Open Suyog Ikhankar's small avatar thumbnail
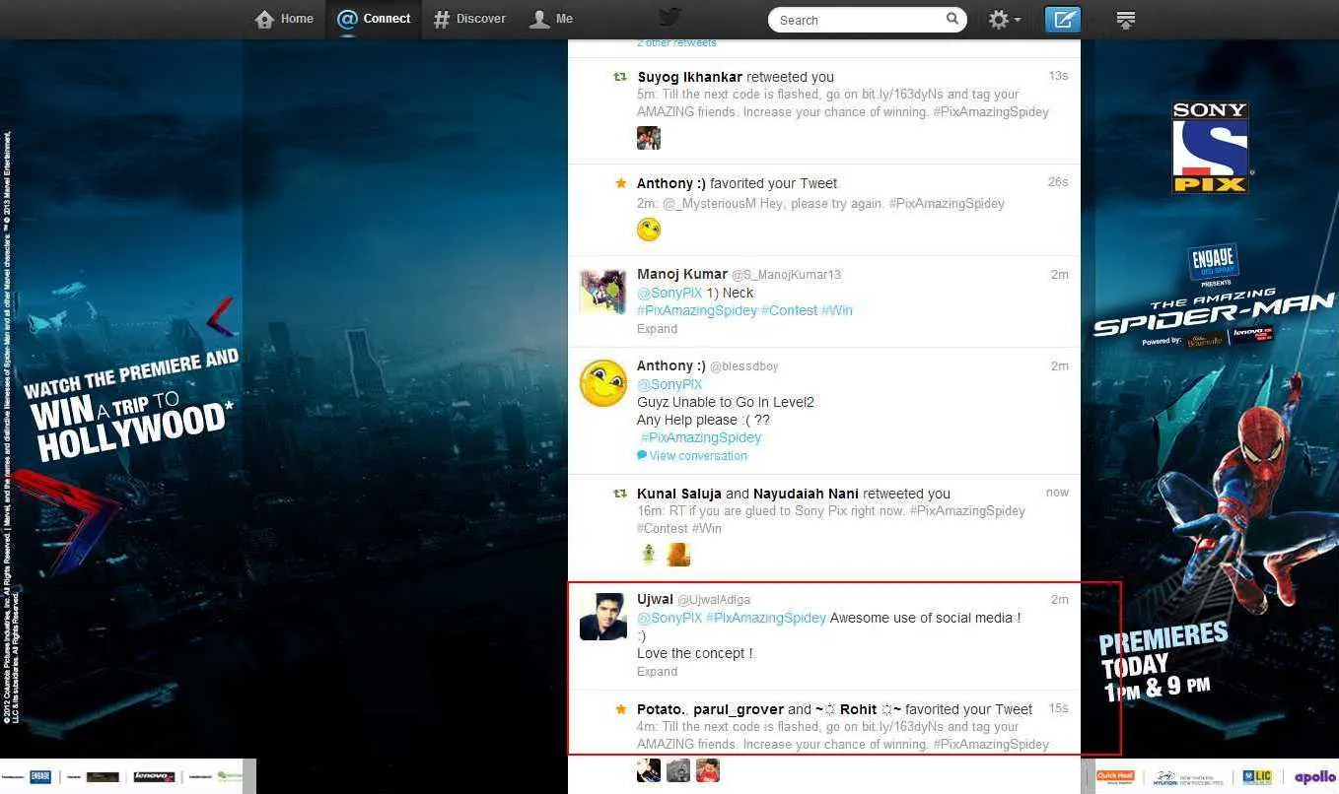The height and width of the screenshot is (794, 1339). (649, 138)
